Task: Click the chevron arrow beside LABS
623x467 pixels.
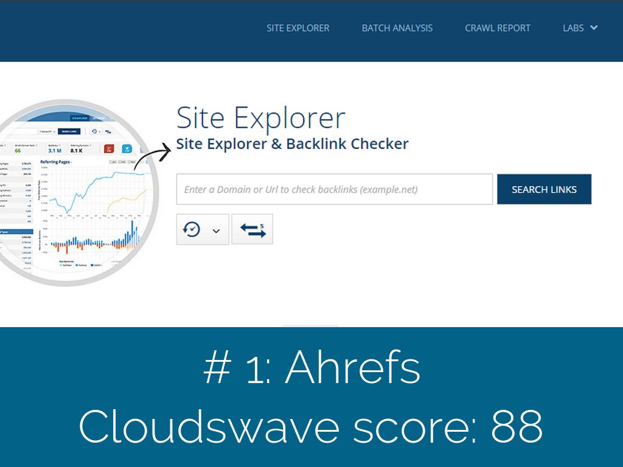Action: (594, 28)
